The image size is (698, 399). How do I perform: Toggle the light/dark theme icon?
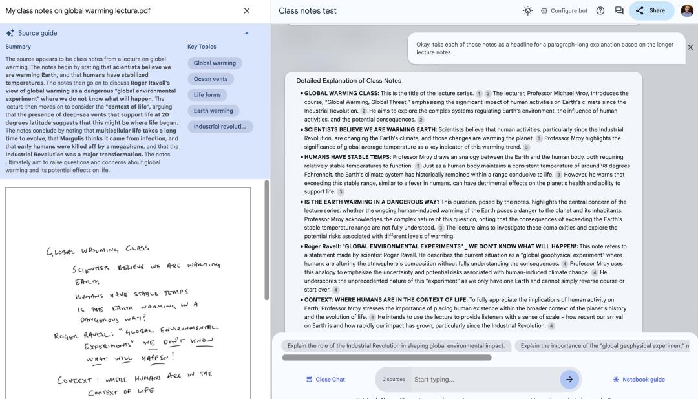click(528, 11)
